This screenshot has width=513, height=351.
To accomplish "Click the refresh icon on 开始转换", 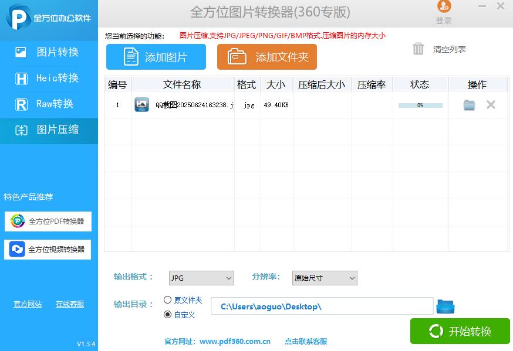I will pyautogui.click(x=436, y=332).
